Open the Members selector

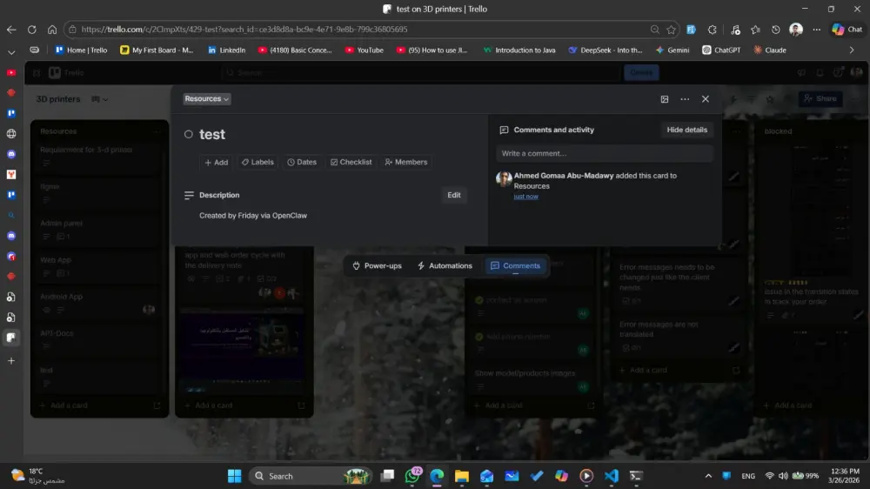click(x=405, y=162)
